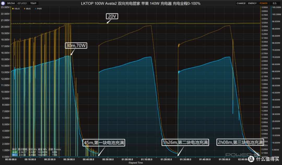Click the 23.000V voltage axis label
This screenshot has height=165, width=282.
click(5, 7)
